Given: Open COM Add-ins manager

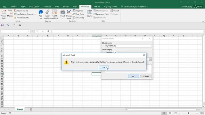Looking at the screenshot, I should coord(54,14).
